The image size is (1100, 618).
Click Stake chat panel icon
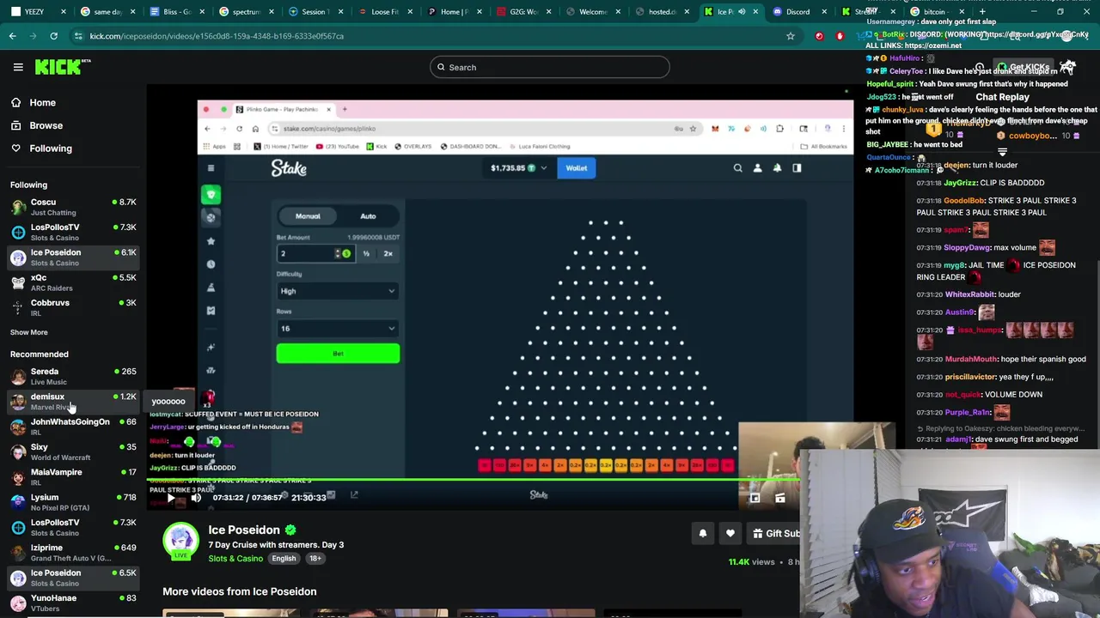(797, 168)
